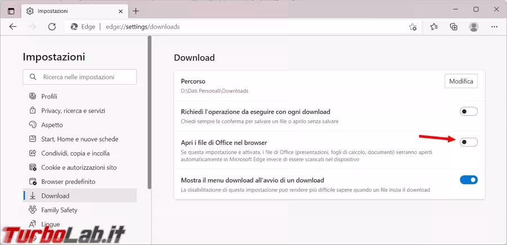Select Privacy, ricerca e servizi in sidebar
Image resolution: width=507 pixels, height=245 pixels.
(x=73, y=111)
